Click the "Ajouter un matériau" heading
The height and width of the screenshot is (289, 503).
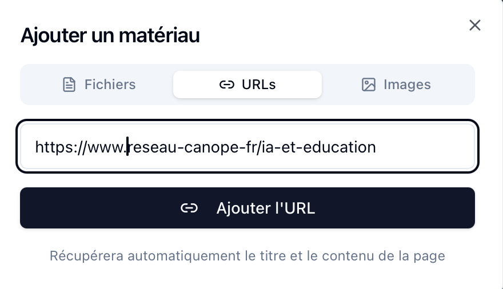110,35
